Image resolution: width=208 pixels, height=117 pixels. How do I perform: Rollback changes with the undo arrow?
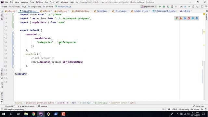pos(197,6)
